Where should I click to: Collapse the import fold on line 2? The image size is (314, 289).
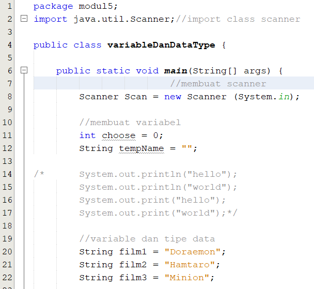(24, 19)
